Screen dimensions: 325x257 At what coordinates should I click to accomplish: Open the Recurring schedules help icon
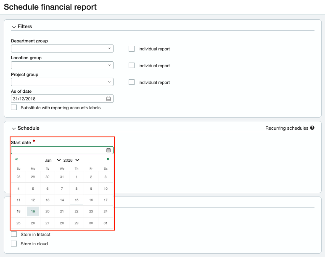coord(312,128)
